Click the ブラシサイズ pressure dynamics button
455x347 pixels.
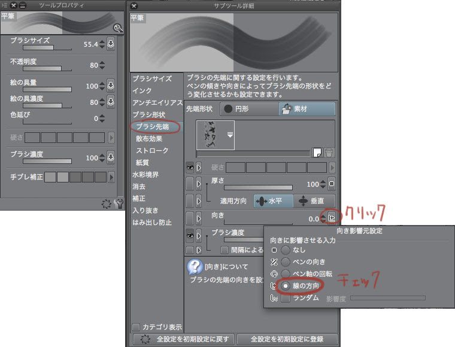[x=111, y=44]
